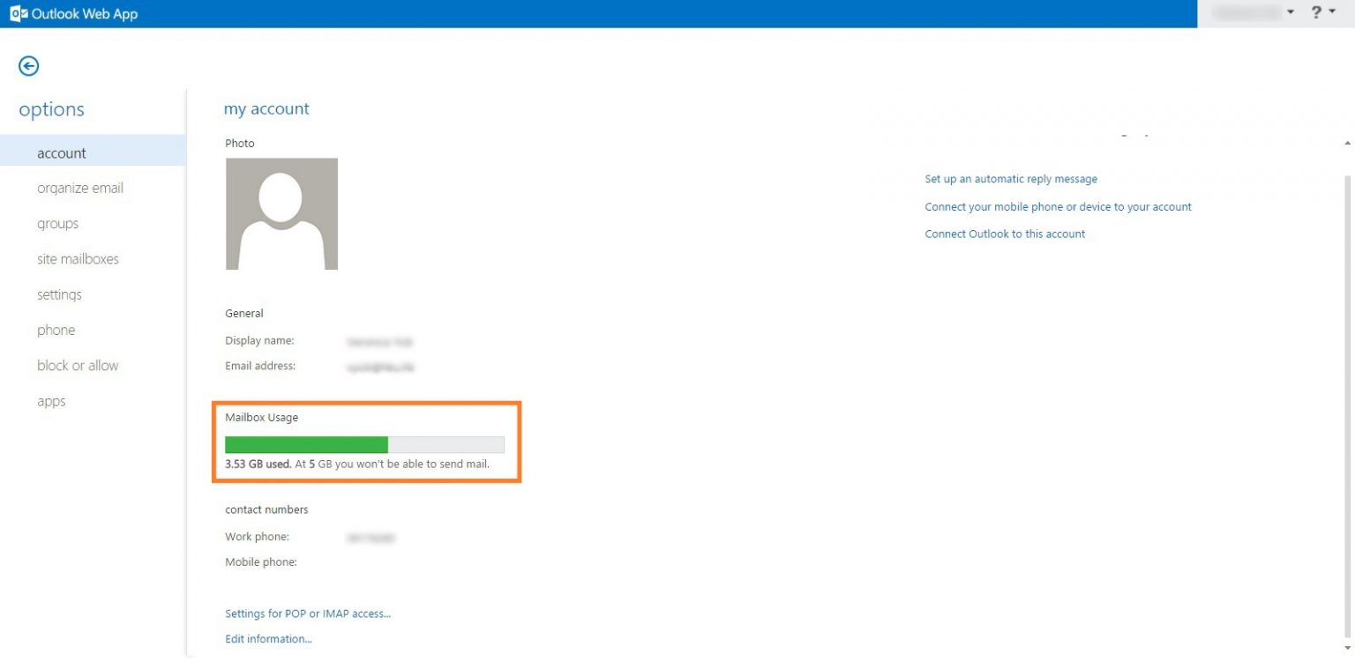Open site mailboxes options
1355x669 pixels.
tap(78, 258)
